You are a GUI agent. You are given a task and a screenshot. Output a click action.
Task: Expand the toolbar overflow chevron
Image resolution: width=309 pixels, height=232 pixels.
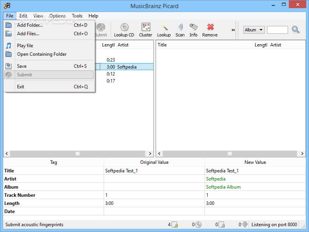click(233, 30)
